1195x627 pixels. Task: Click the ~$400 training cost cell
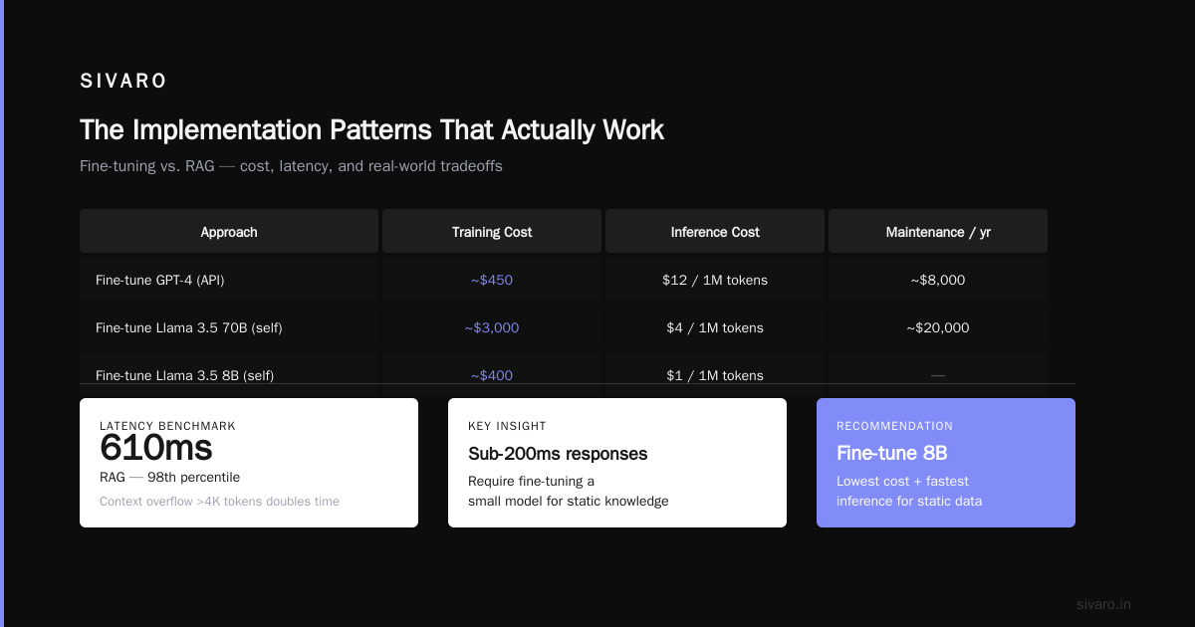tap(492, 375)
